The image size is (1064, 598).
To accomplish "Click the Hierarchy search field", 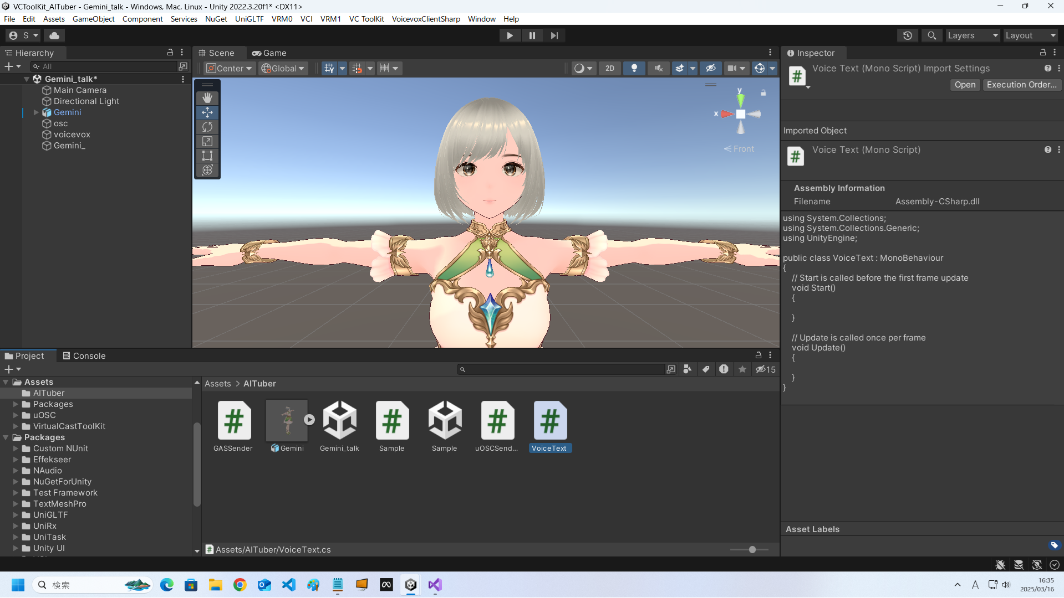I will coord(103,66).
